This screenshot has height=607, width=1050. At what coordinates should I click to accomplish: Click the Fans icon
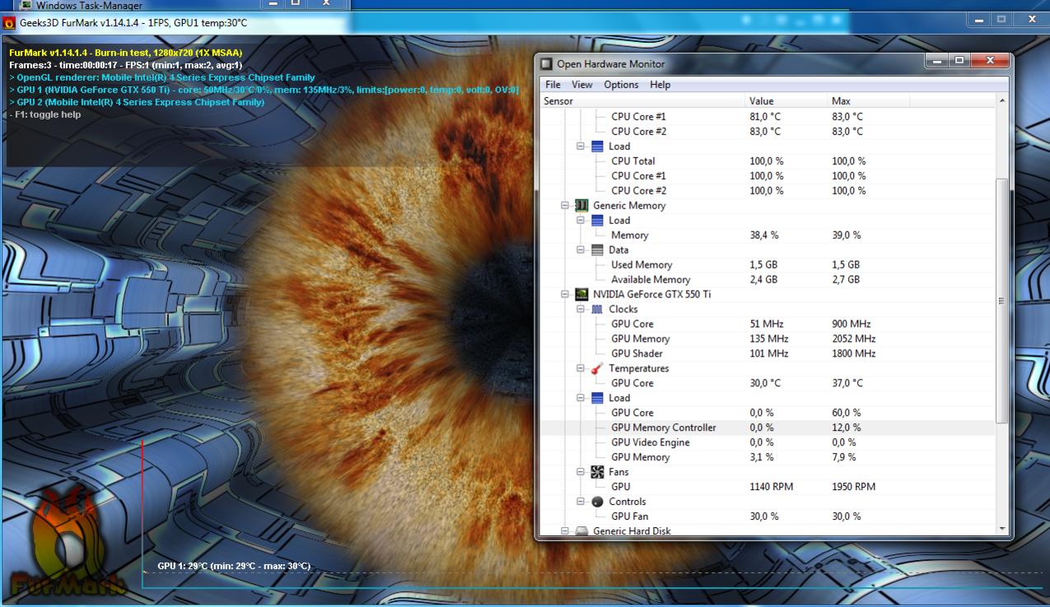click(x=597, y=473)
